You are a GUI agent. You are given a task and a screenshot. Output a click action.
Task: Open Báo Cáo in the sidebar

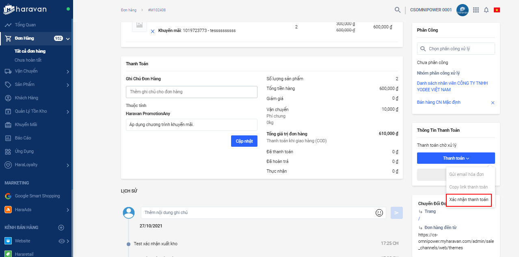pos(23,138)
